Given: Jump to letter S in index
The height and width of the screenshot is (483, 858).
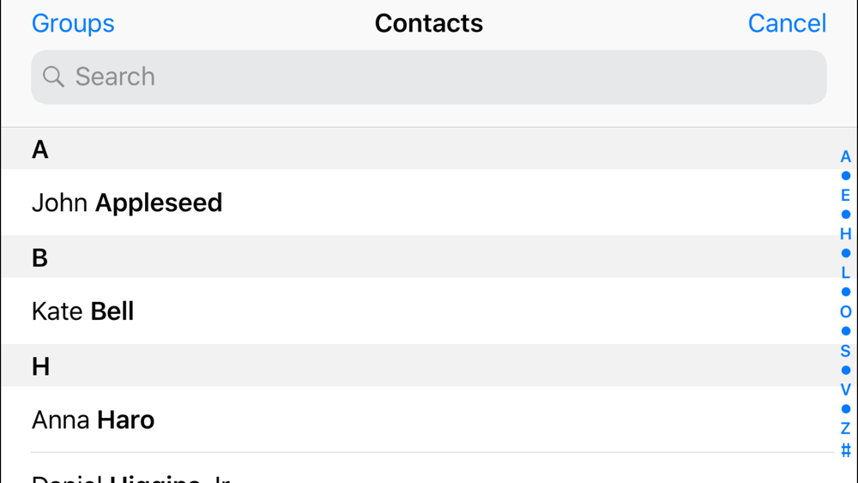Looking at the screenshot, I should coord(845,351).
